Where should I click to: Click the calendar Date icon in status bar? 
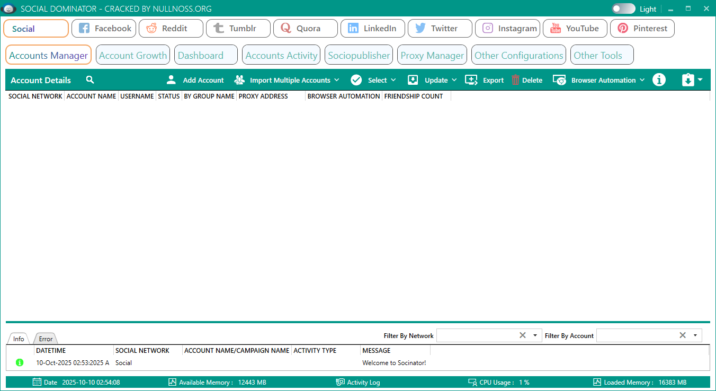[x=37, y=382]
